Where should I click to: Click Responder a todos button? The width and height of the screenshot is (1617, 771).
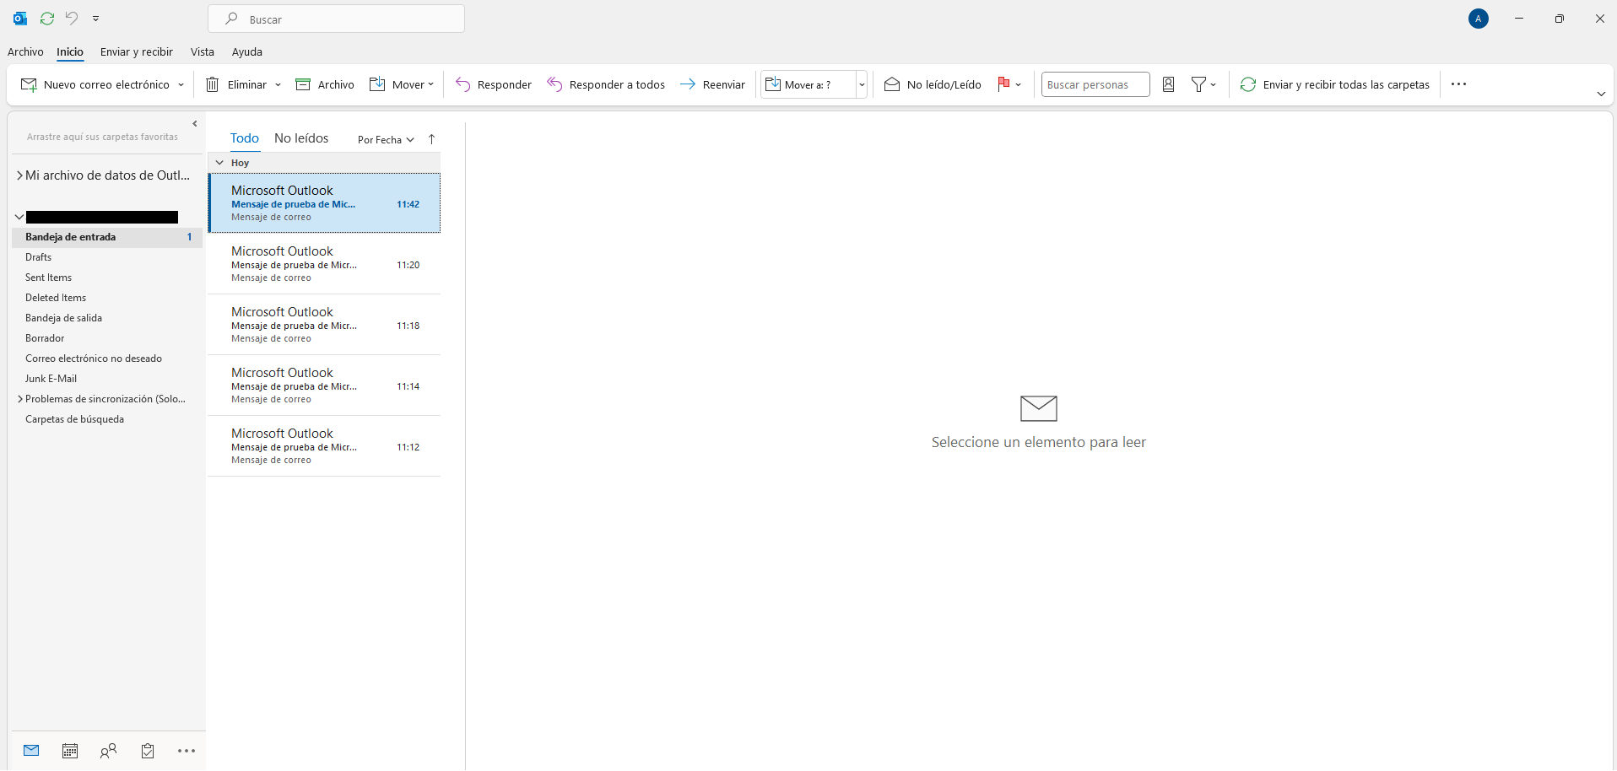pyautogui.click(x=606, y=84)
